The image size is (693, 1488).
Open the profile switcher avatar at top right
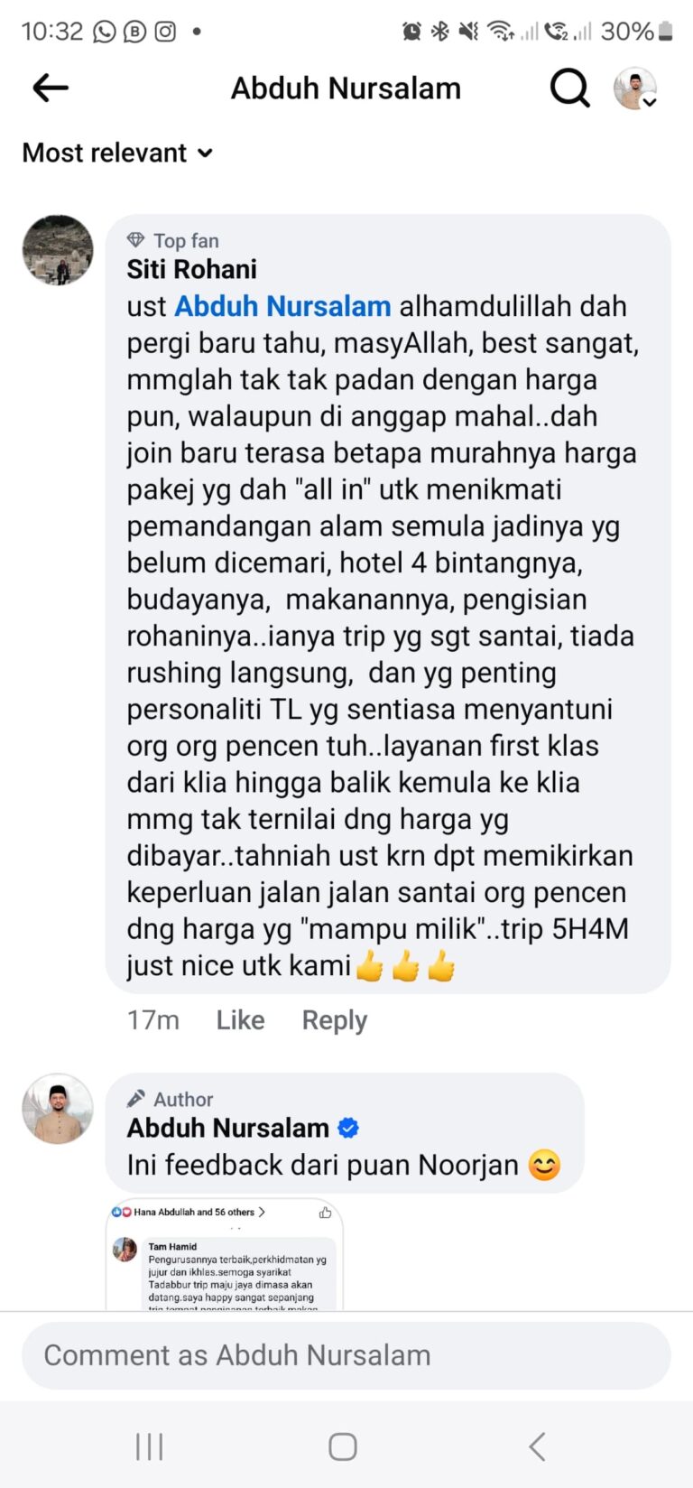tap(635, 88)
